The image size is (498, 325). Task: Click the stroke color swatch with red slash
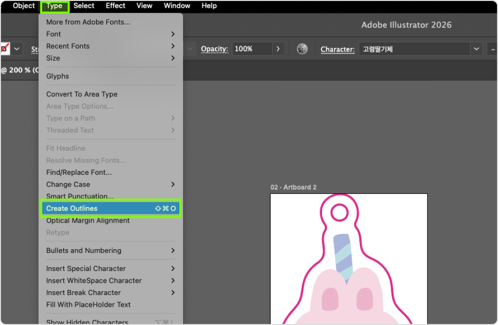point(5,49)
